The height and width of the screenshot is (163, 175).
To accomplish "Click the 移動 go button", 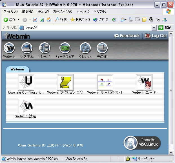I will pos(165,28).
